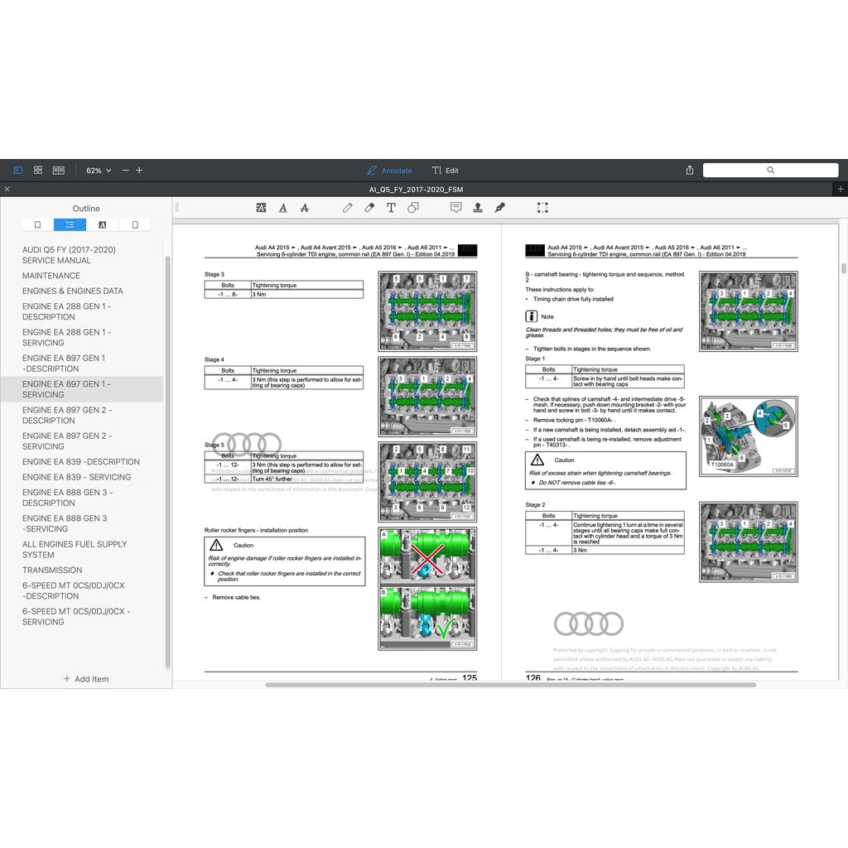This screenshot has height=848, width=848.
Task: Open the Note comment tool
Action: pos(456,208)
